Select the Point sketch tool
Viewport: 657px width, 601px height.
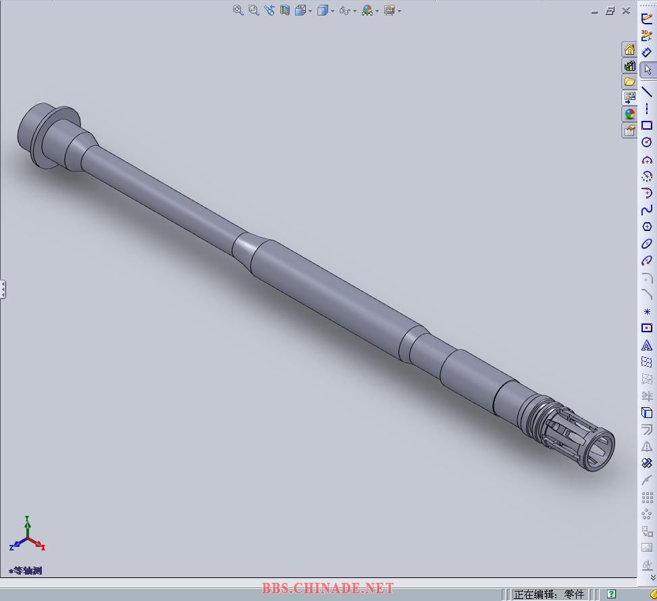pos(647,311)
